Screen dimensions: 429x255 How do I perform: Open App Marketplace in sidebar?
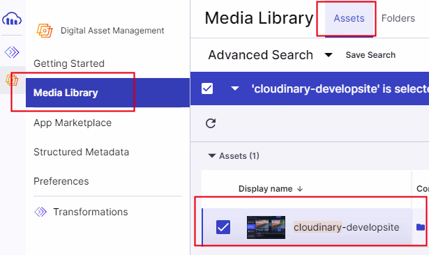(73, 123)
